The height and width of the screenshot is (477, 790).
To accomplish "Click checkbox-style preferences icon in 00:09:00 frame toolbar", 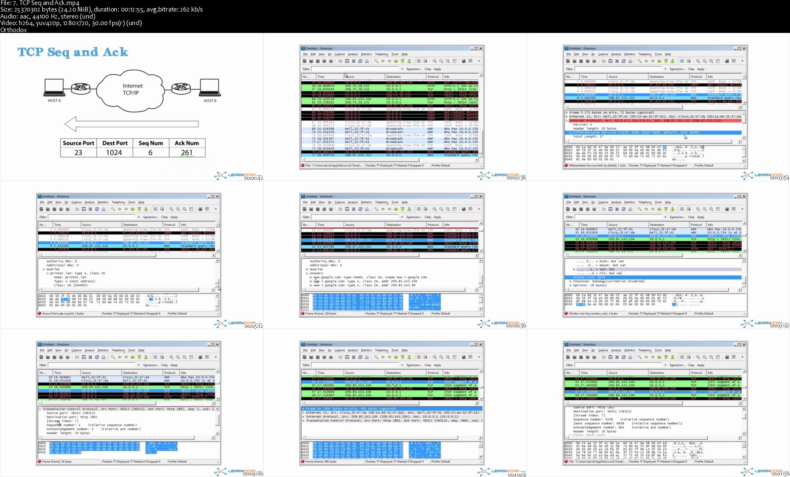I will (207, 357).
